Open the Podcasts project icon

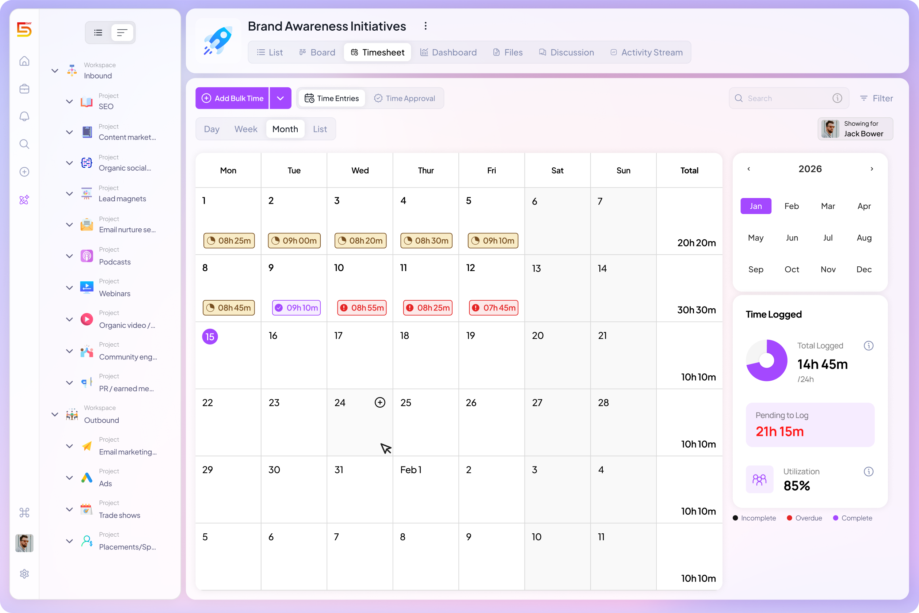click(87, 256)
